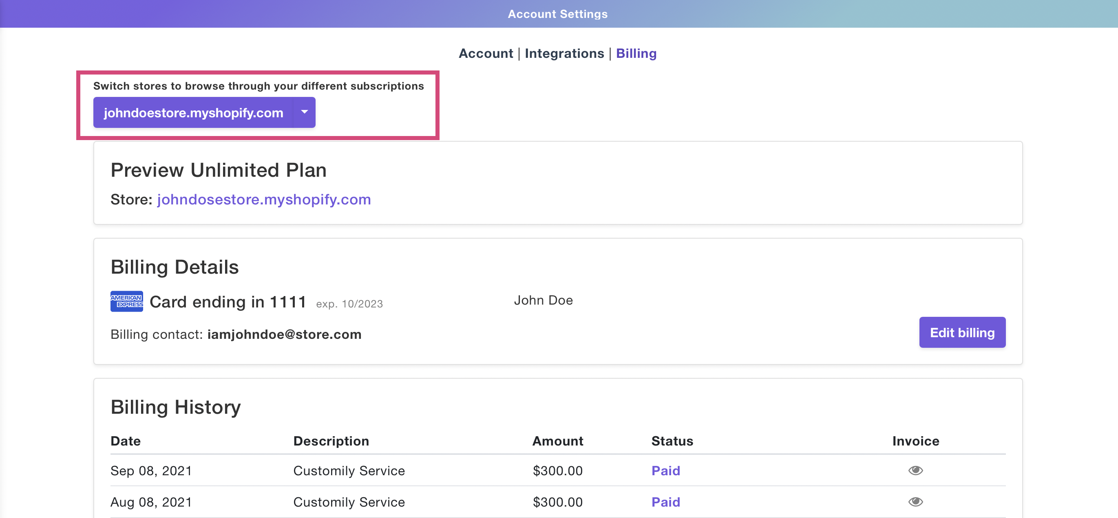Screen dimensions: 1118x518
Task: Click the Preview Unlimited Plan heading
Action: (218, 170)
